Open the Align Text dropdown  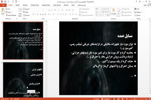pyautogui.click(x=83, y=12)
